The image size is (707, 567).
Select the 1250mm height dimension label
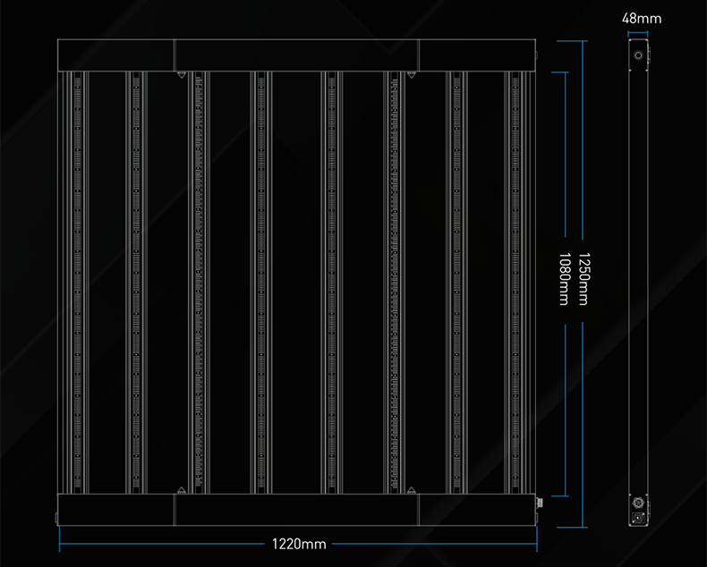pos(583,278)
